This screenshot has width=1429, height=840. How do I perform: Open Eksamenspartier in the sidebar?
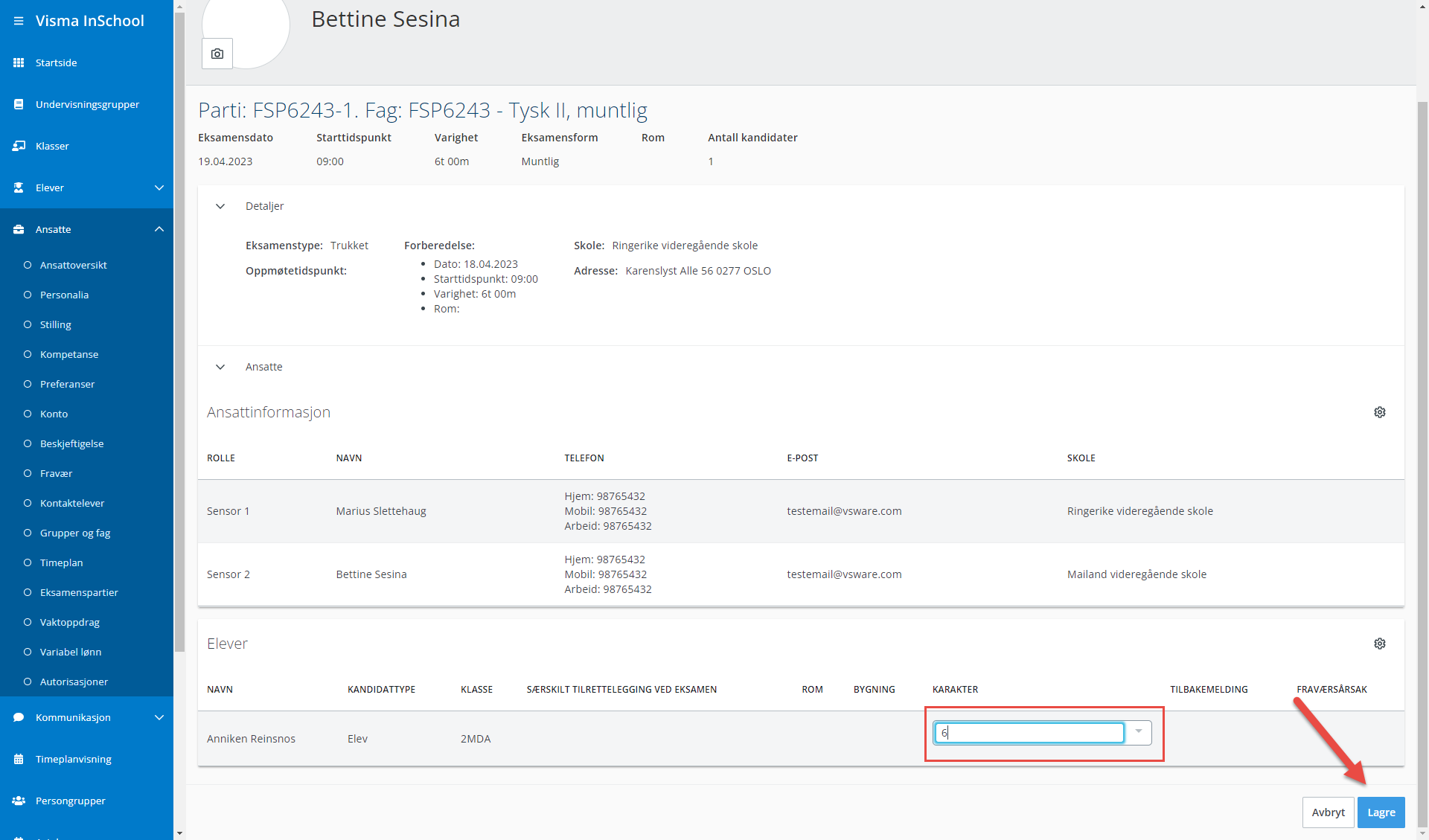click(x=79, y=592)
